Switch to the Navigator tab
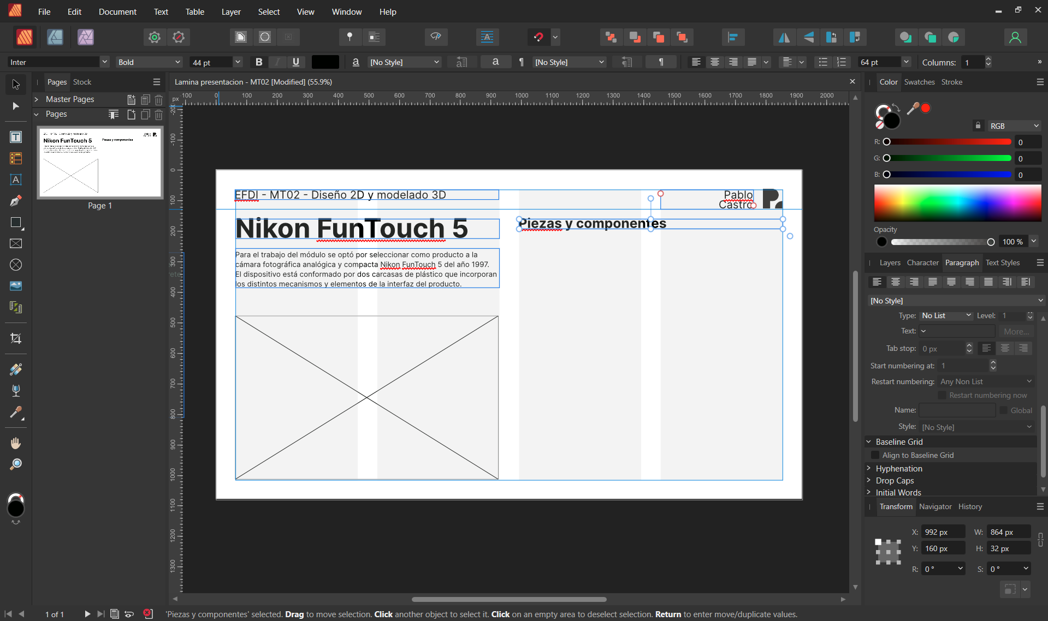Image resolution: width=1048 pixels, height=621 pixels. 935,506
